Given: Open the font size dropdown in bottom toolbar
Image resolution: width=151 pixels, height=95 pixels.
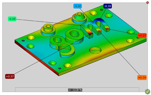Looking at the screenshot, I should (x=70, y=90).
